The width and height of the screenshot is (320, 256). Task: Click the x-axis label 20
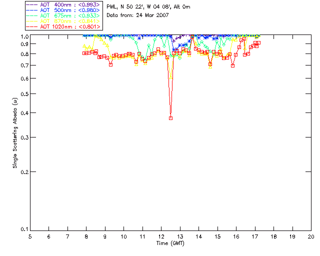(311, 236)
